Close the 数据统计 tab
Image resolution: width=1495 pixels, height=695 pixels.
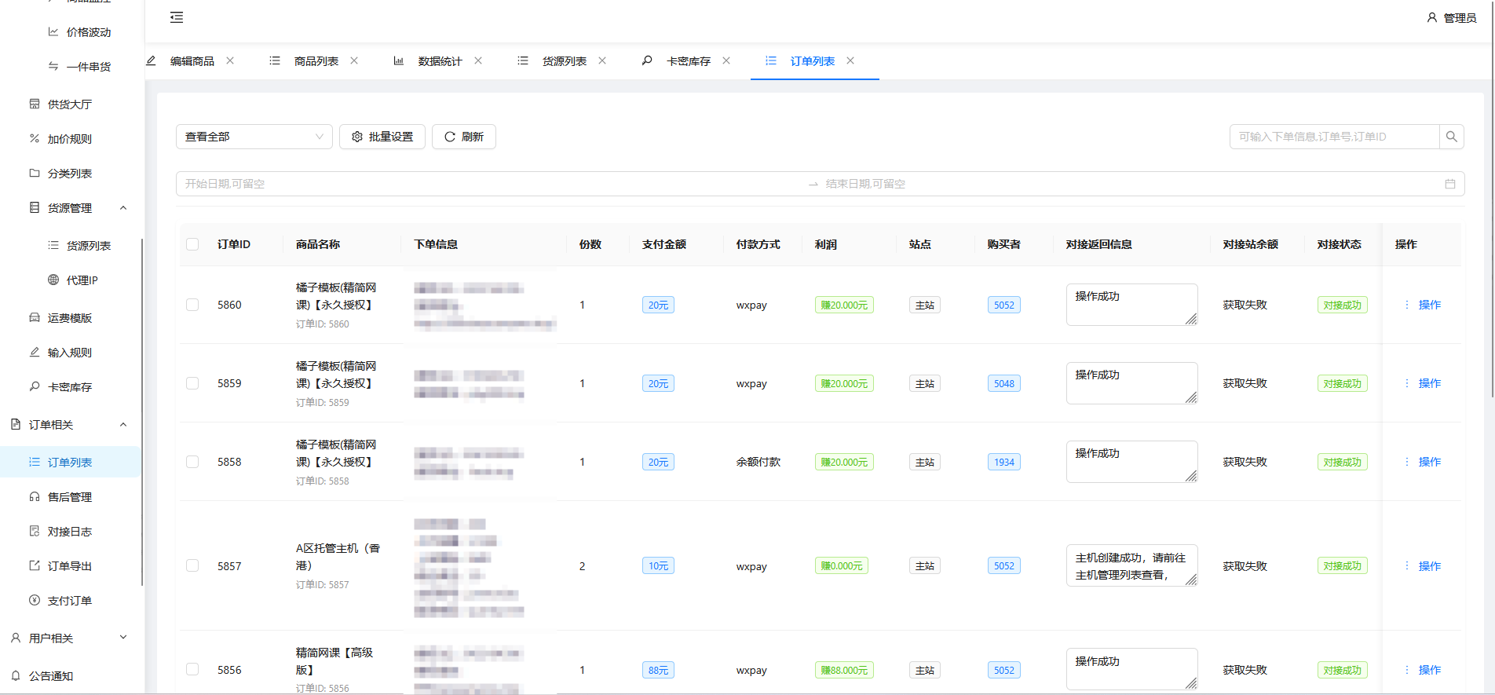coord(478,60)
